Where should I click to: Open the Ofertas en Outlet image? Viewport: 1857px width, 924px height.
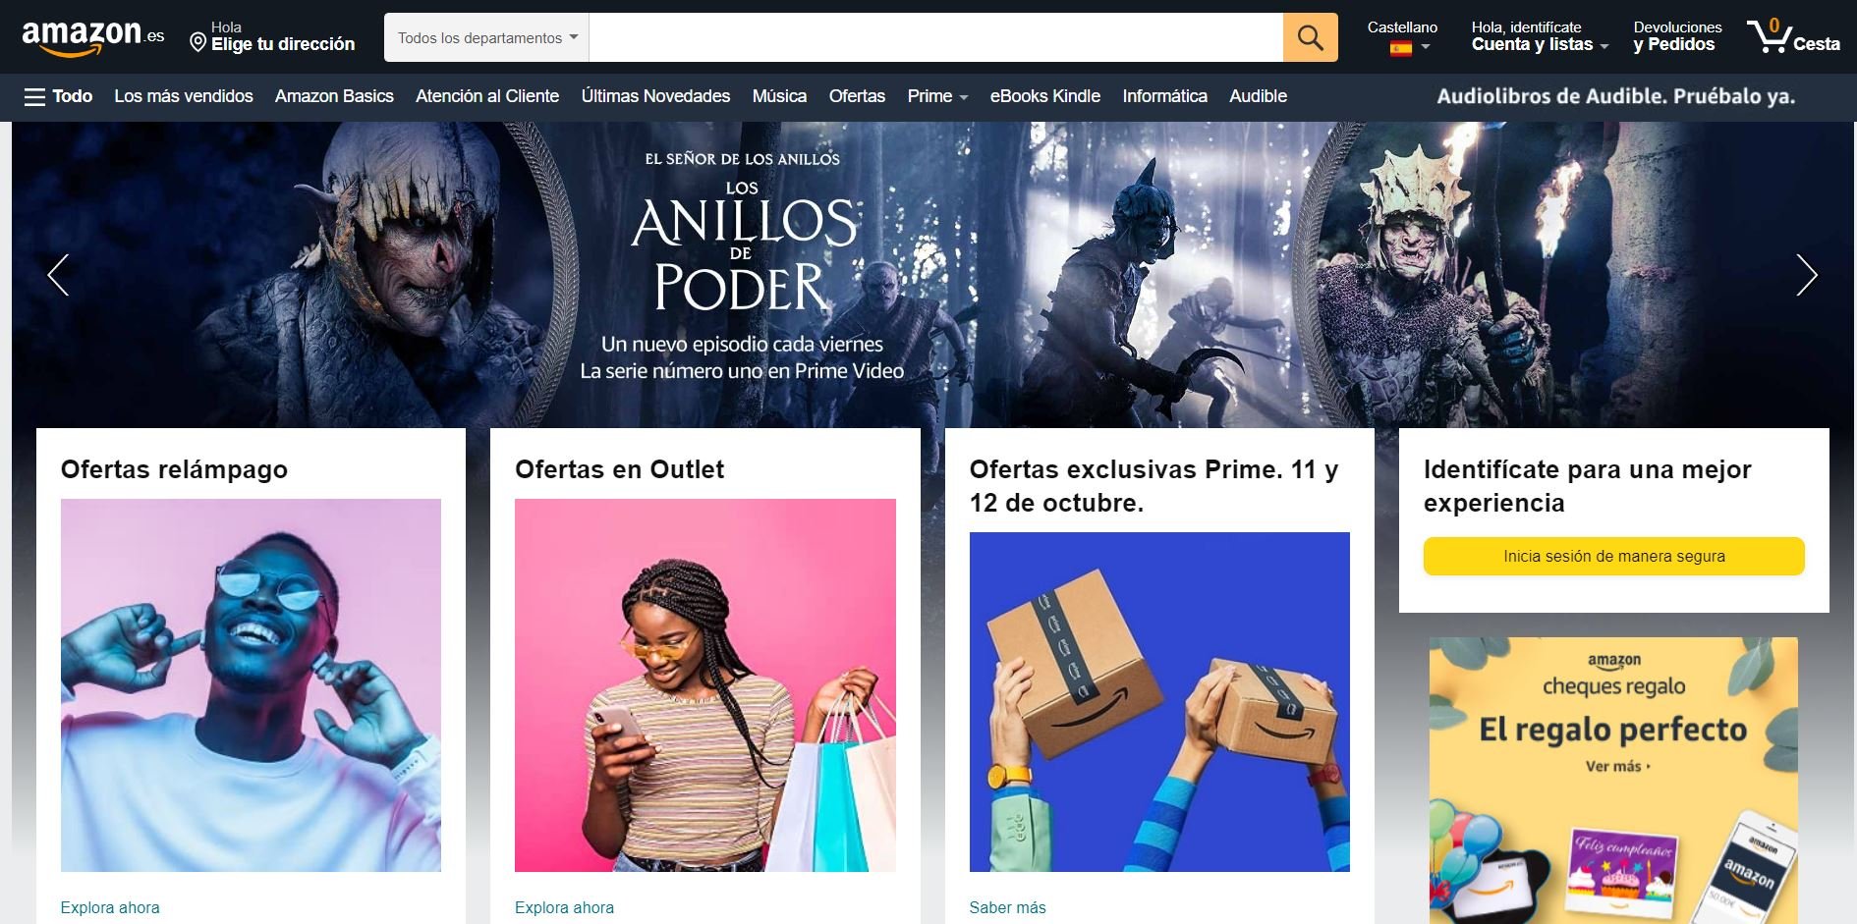click(705, 685)
